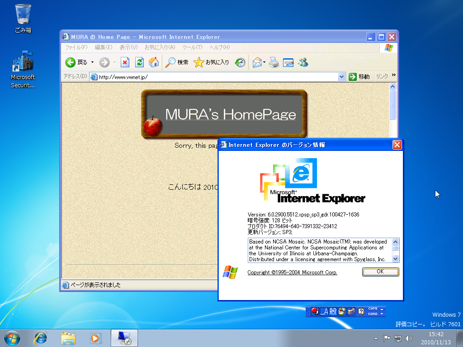Select the active Remote Desktop taskbar button
This screenshot has width=463, height=347.
coord(124,338)
